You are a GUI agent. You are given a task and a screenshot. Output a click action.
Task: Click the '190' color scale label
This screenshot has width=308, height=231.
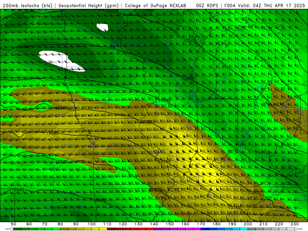click(232, 224)
